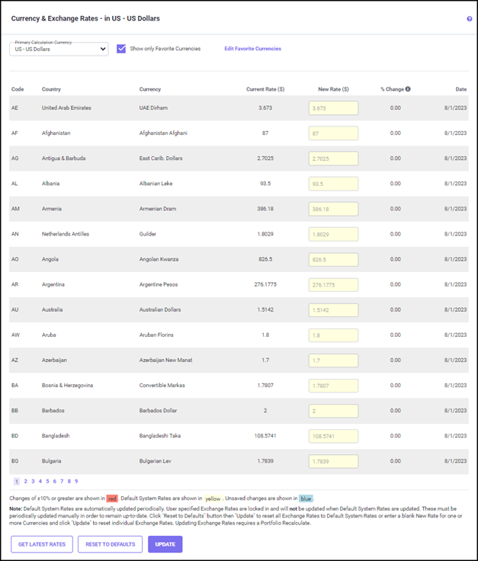This screenshot has height=561, width=478.
Task: Go to page 2 of currencies
Action: [25, 482]
